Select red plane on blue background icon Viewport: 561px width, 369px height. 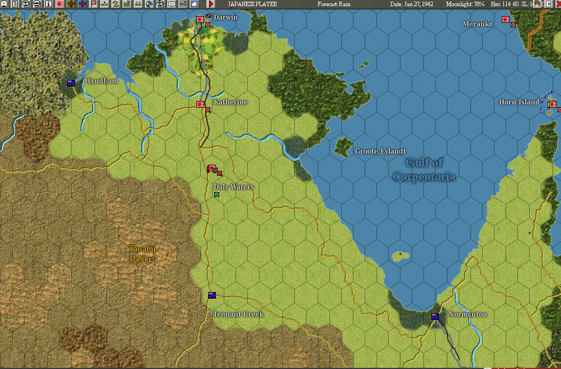[x=82, y=4]
